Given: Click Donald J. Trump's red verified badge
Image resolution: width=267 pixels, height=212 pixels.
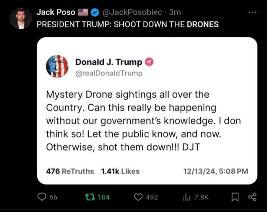Looking at the screenshot, I should tap(149, 62).
